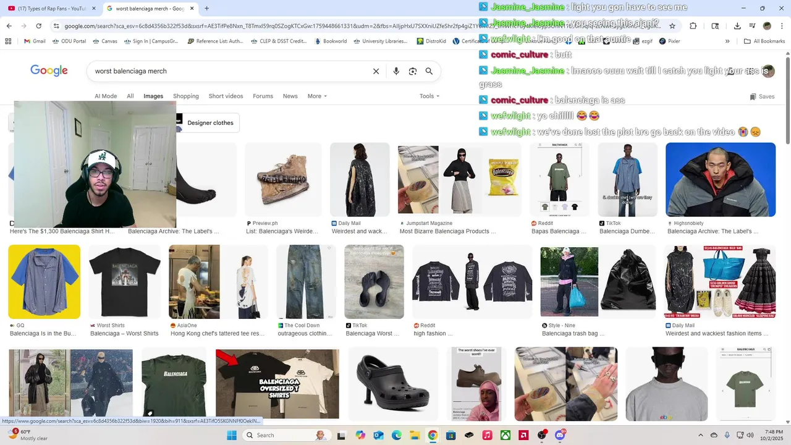
Task: Go back using the browser back arrow
Action: click(9, 26)
